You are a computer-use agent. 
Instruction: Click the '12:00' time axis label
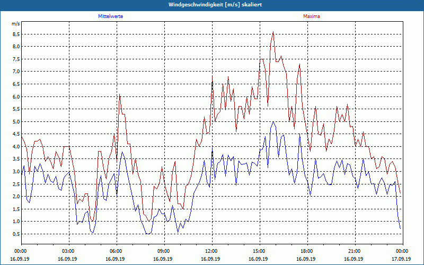coord(210,251)
